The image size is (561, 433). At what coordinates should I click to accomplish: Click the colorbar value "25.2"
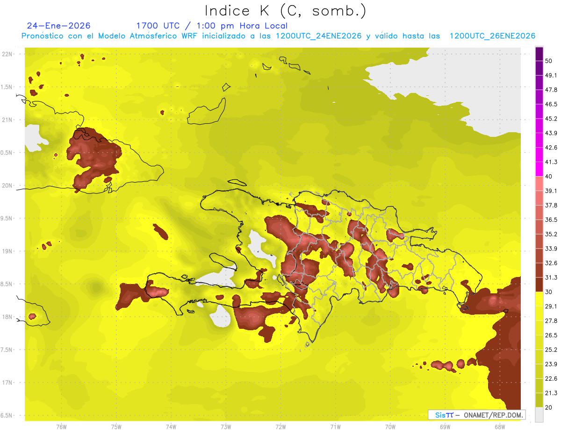coord(551,350)
